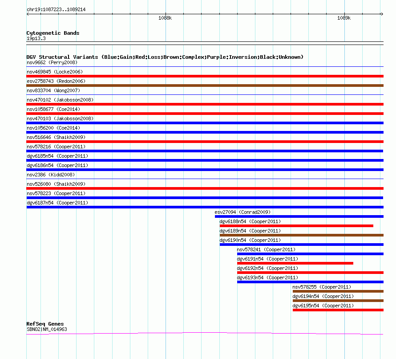The image size is (396, 359).
Task: Select nsv578216 (Cooper2011) label
Action: [x=56, y=147]
